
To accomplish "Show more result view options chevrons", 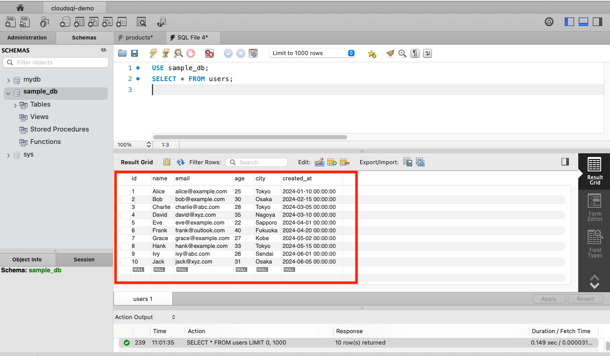I will pyautogui.click(x=594, y=282).
